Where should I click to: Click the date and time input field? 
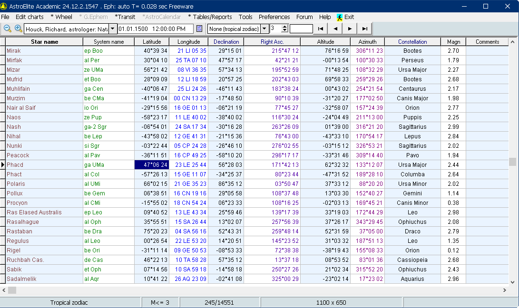pos(155,29)
